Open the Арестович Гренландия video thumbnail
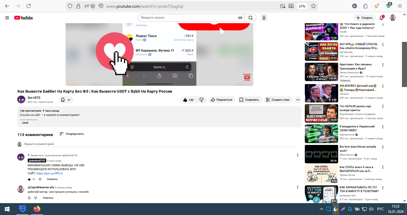The width and height of the screenshot is (407, 215). coord(321,72)
